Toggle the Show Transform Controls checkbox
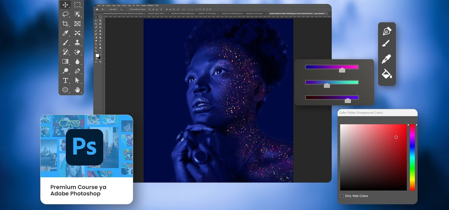449x210 pixels. coord(129,9)
